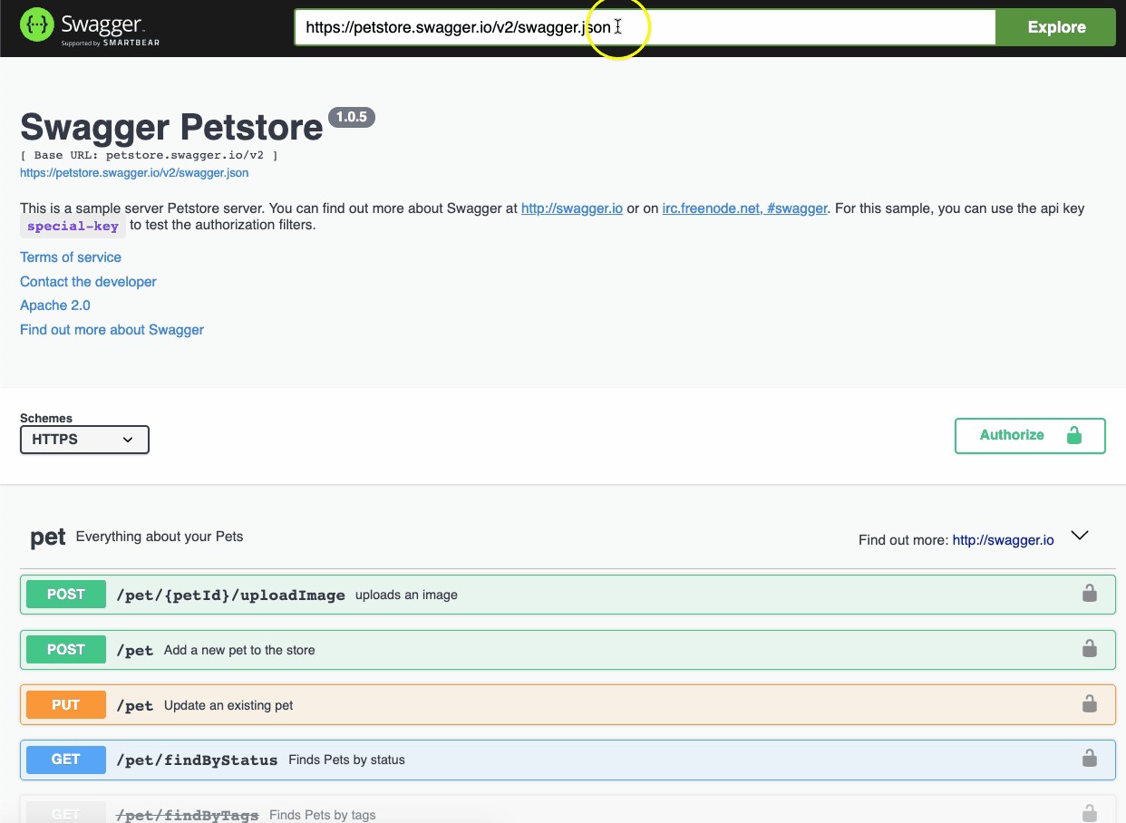Open the Schemes HTTPS dropdown
This screenshot has height=823, width=1126.
tap(84, 440)
